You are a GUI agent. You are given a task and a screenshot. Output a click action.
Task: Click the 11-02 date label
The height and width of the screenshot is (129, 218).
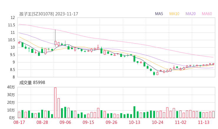tap(181, 122)
